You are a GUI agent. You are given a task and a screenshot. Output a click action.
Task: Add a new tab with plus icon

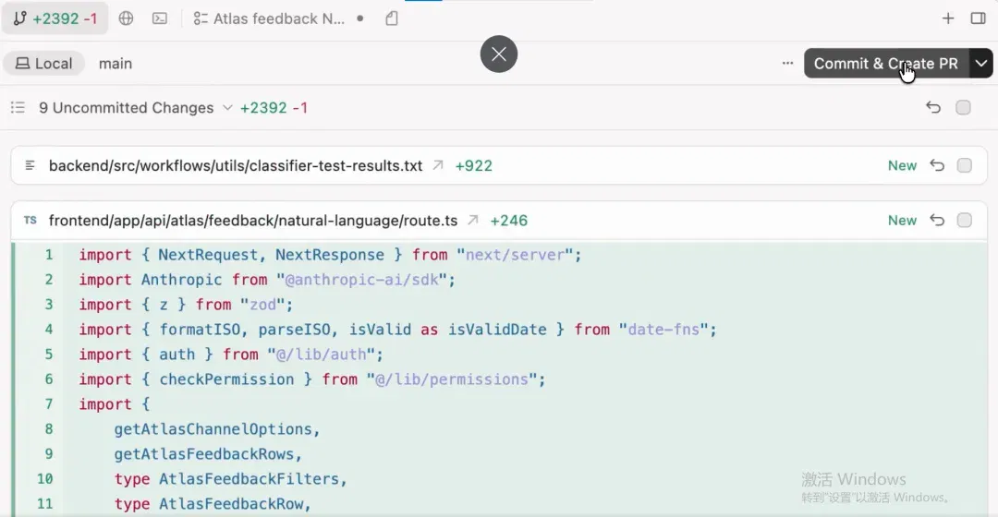[x=948, y=18]
